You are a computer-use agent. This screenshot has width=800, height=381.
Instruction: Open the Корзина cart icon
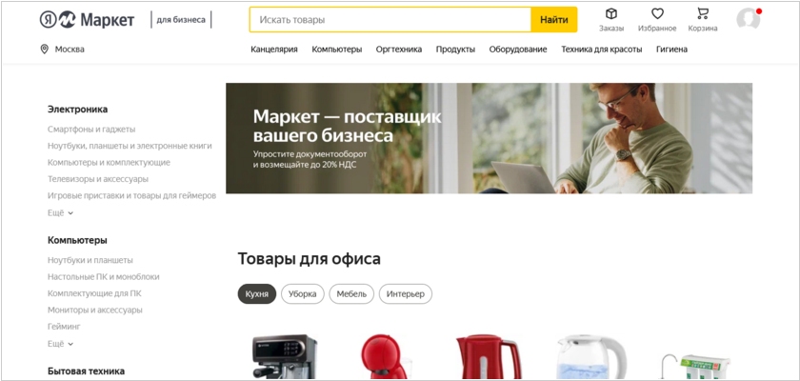coord(703,14)
